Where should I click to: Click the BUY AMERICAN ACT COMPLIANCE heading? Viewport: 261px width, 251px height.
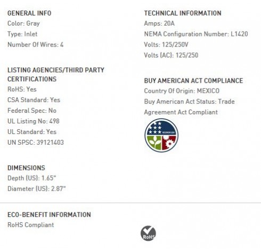pyautogui.click(x=193, y=81)
